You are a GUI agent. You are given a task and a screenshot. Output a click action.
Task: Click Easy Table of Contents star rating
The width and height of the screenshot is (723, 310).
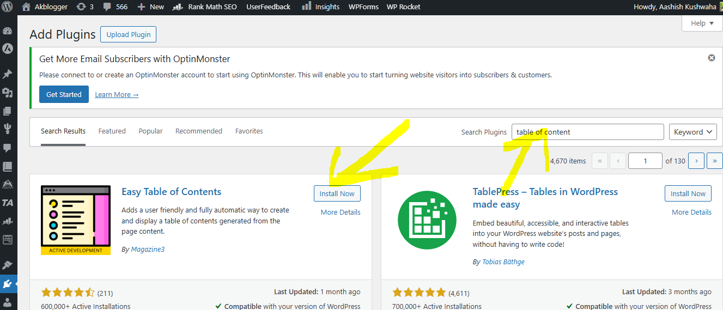point(68,293)
